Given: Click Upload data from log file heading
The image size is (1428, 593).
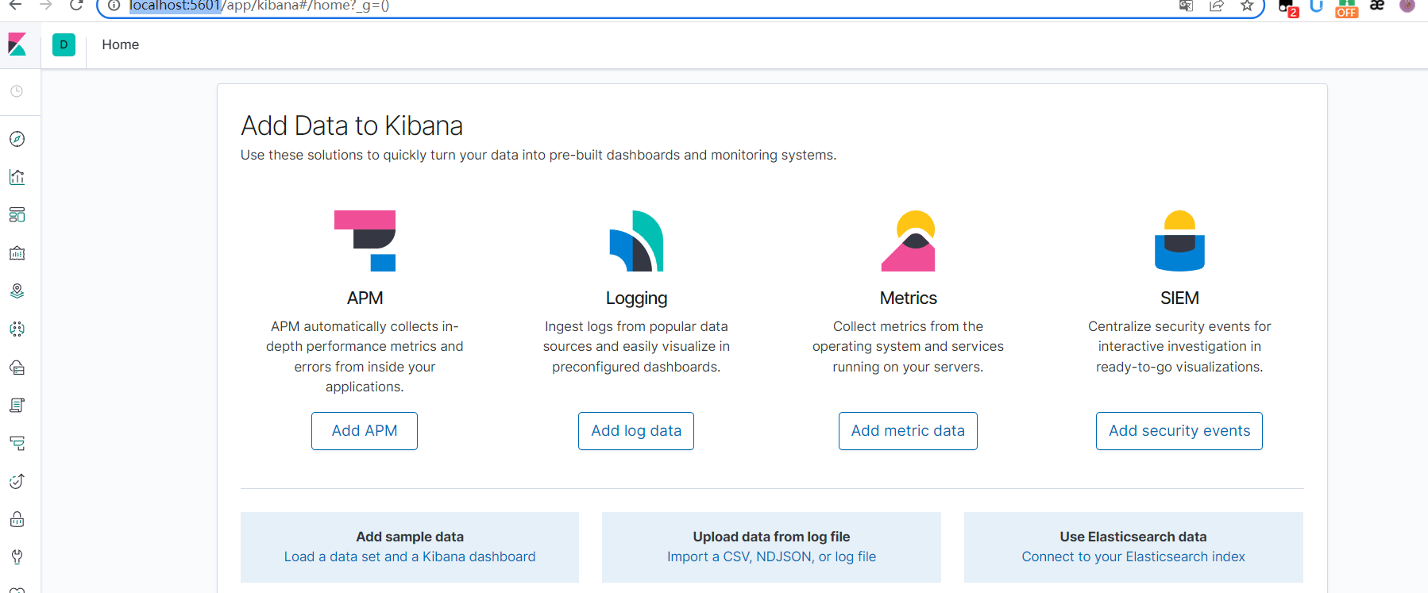Looking at the screenshot, I should [x=772, y=537].
